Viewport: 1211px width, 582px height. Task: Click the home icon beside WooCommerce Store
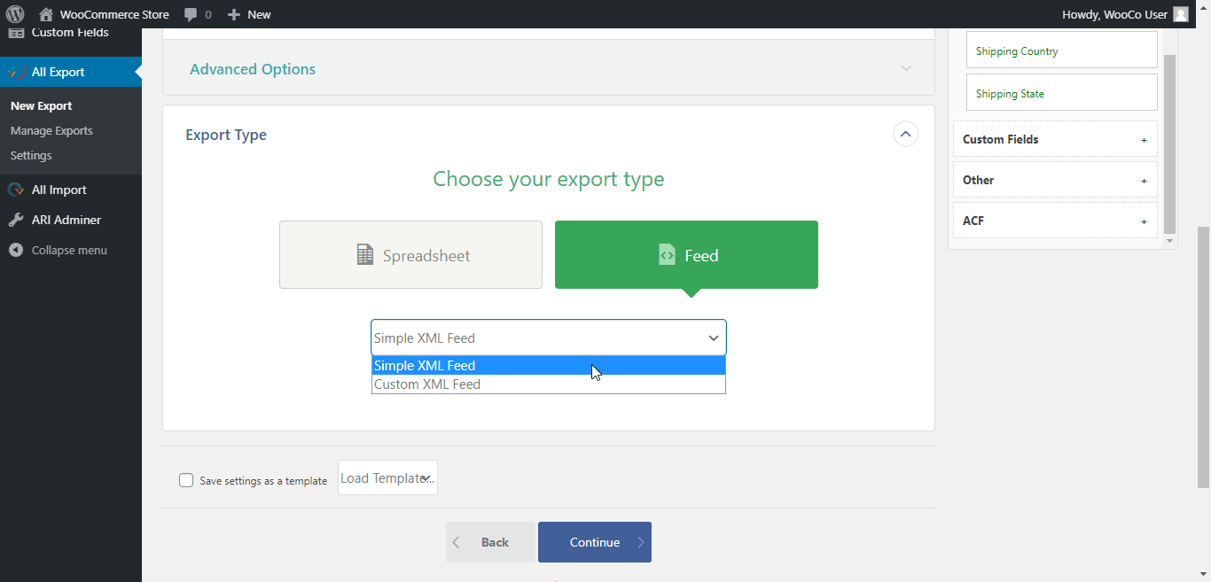[x=46, y=14]
